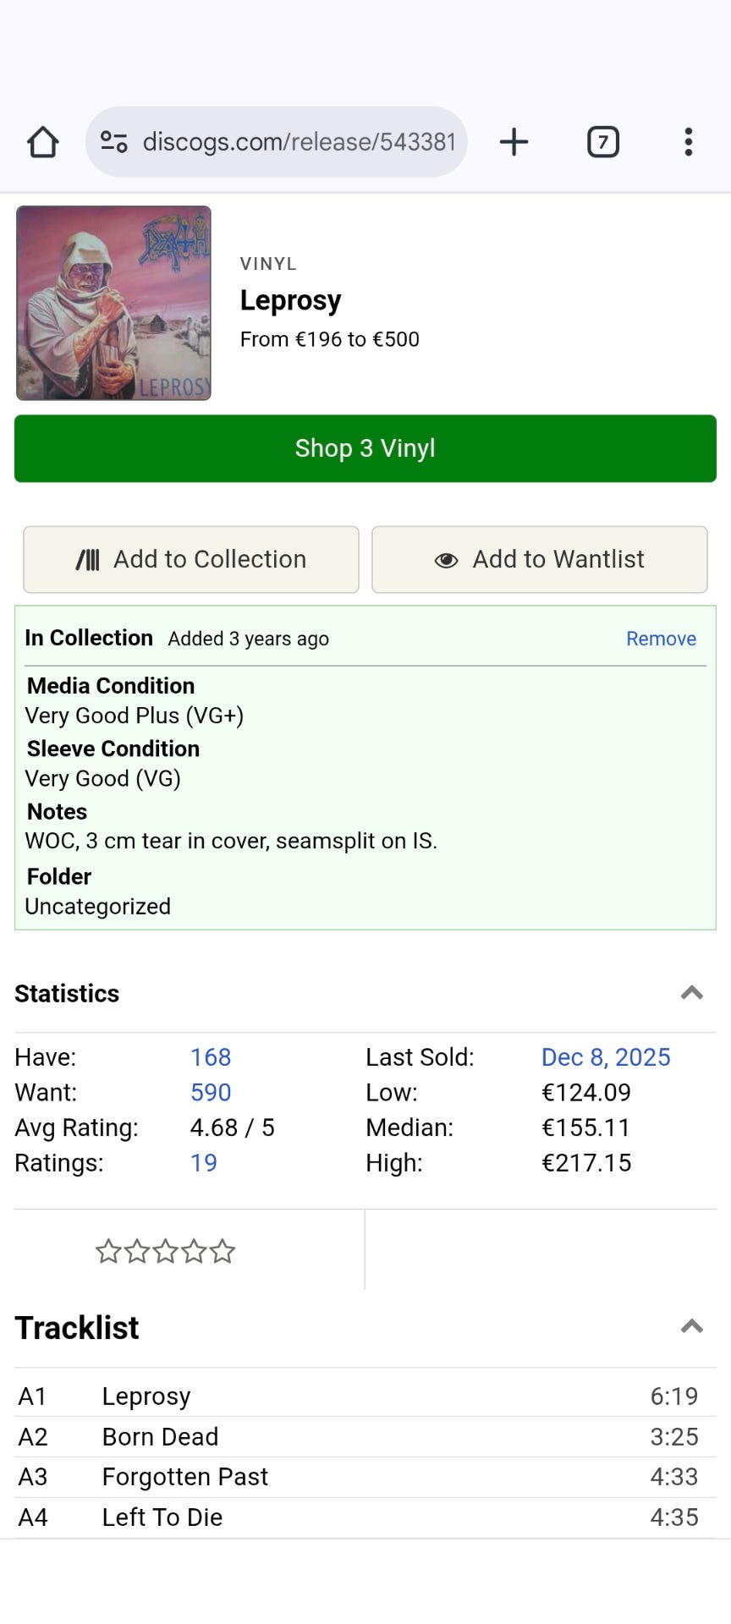The image size is (731, 1624).
Task: Tap the browser home icon
Action: (x=43, y=142)
